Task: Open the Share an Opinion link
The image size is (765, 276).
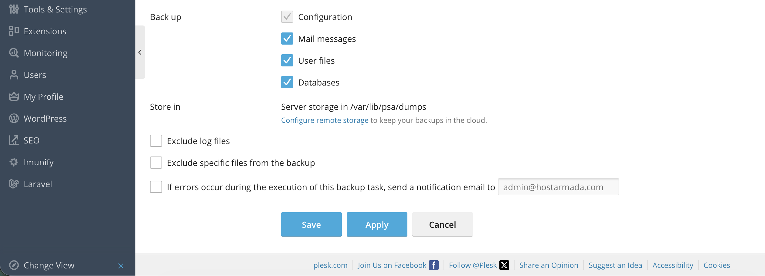Action: tap(549, 265)
